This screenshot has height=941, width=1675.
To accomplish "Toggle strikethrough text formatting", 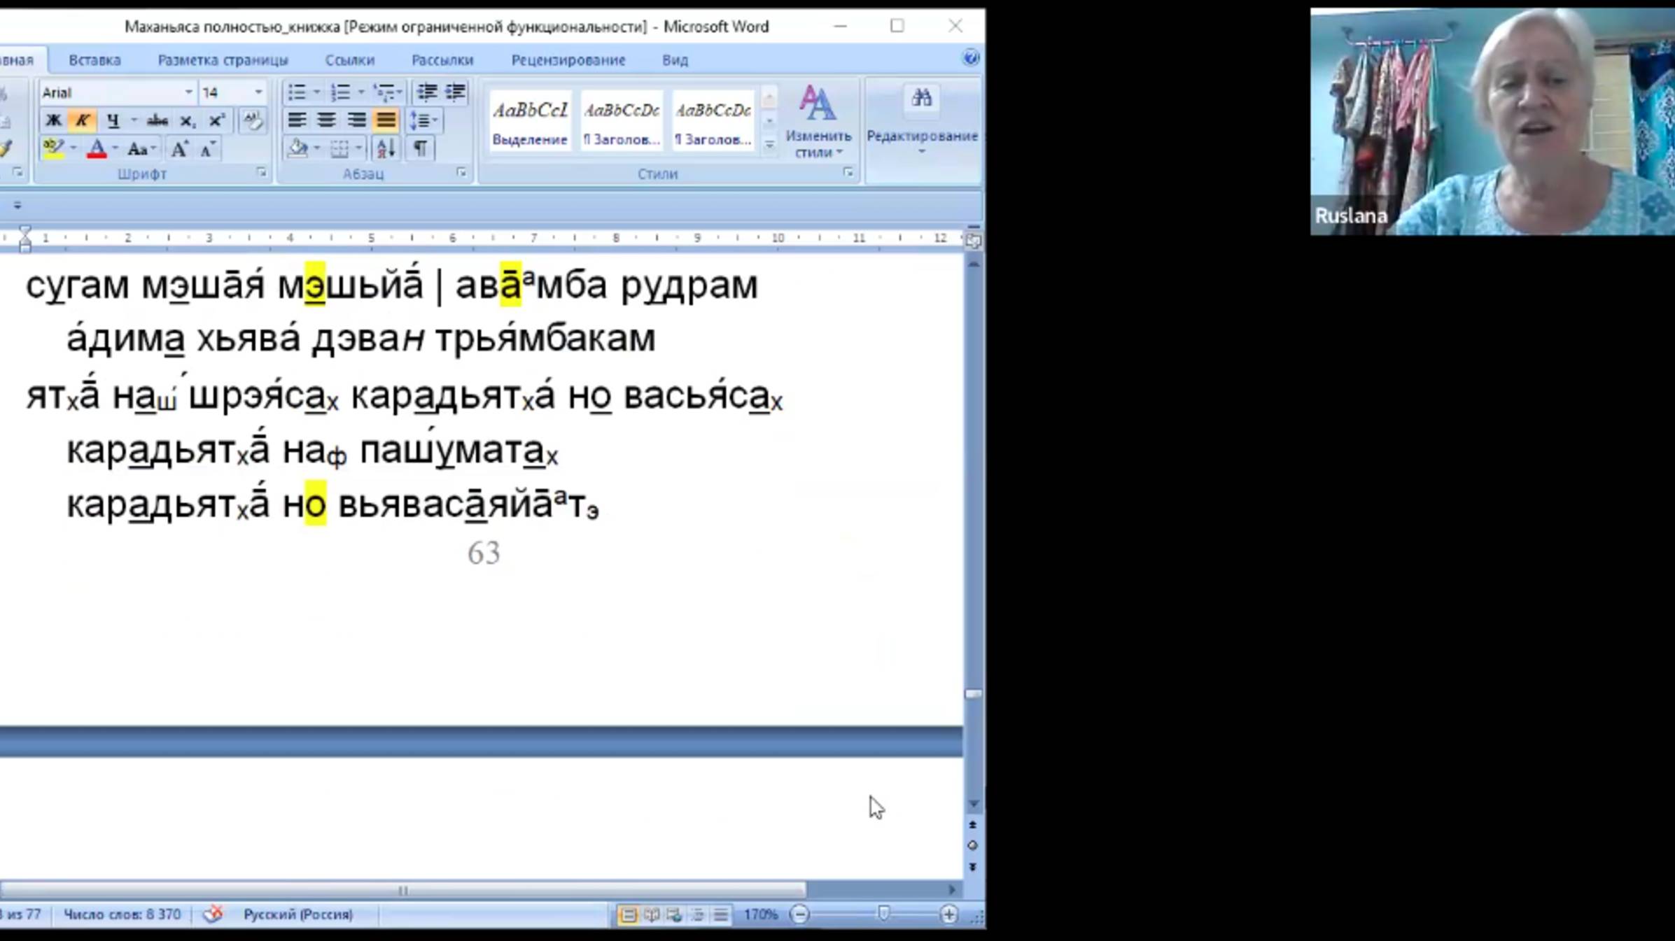I will pyautogui.click(x=157, y=120).
